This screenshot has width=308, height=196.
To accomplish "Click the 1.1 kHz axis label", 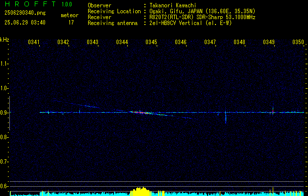I will pos(4,64).
